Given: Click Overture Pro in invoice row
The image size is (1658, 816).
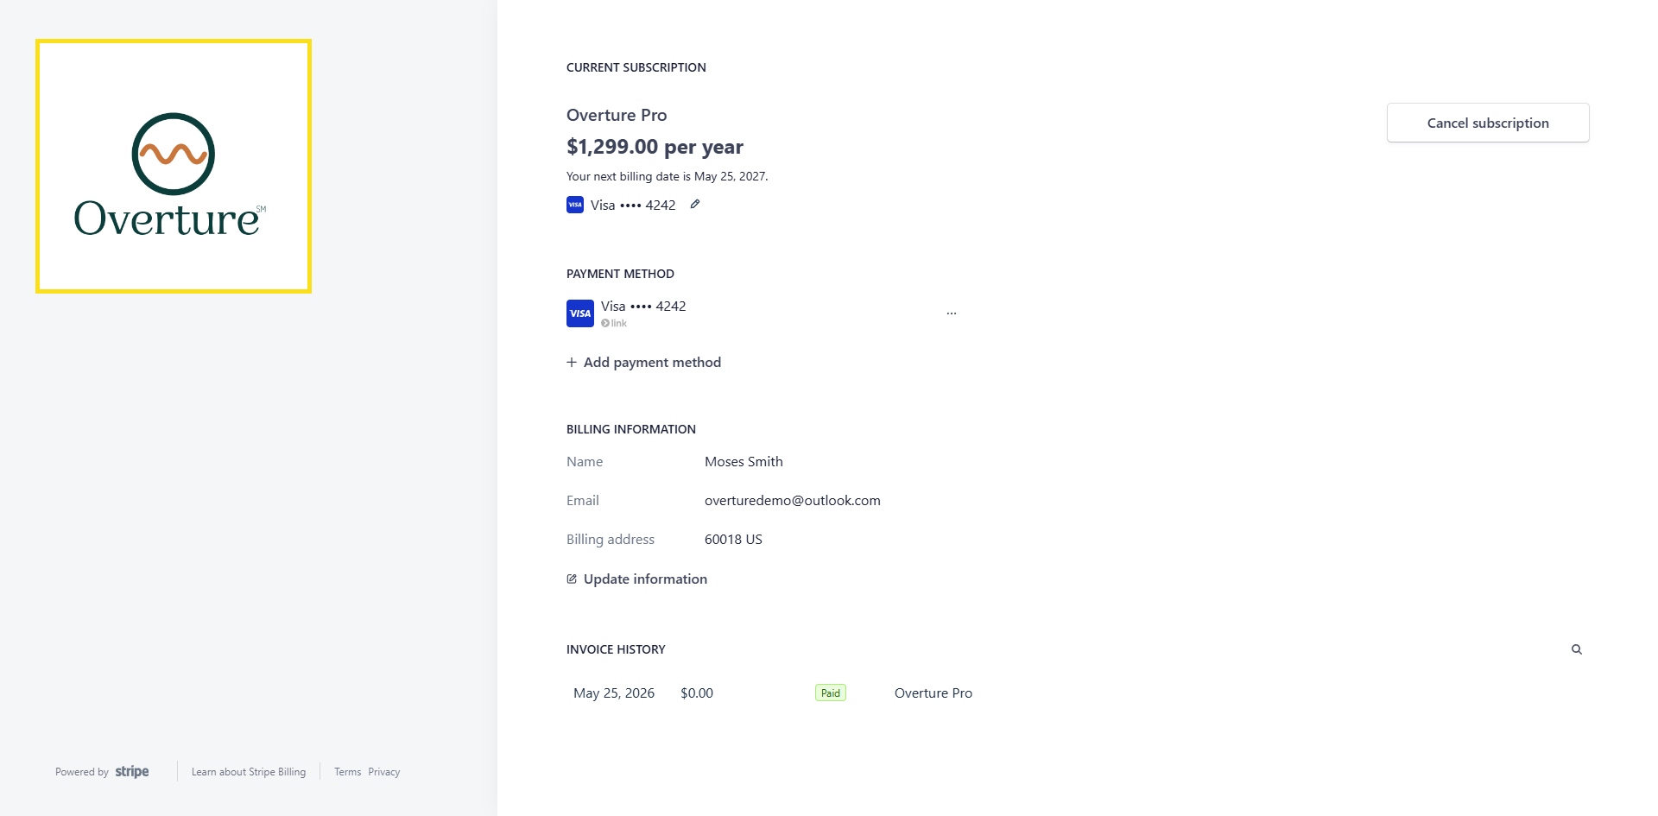Looking at the screenshot, I should [x=933, y=693].
